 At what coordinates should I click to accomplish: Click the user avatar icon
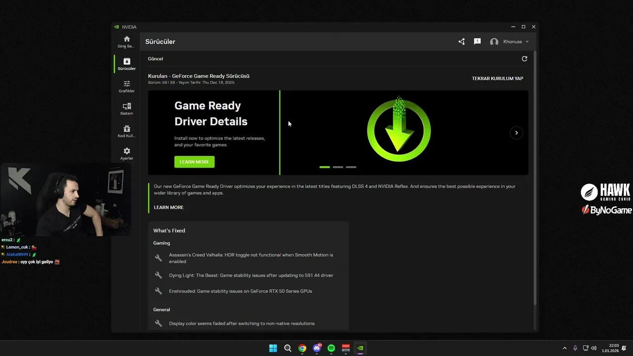point(494,42)
